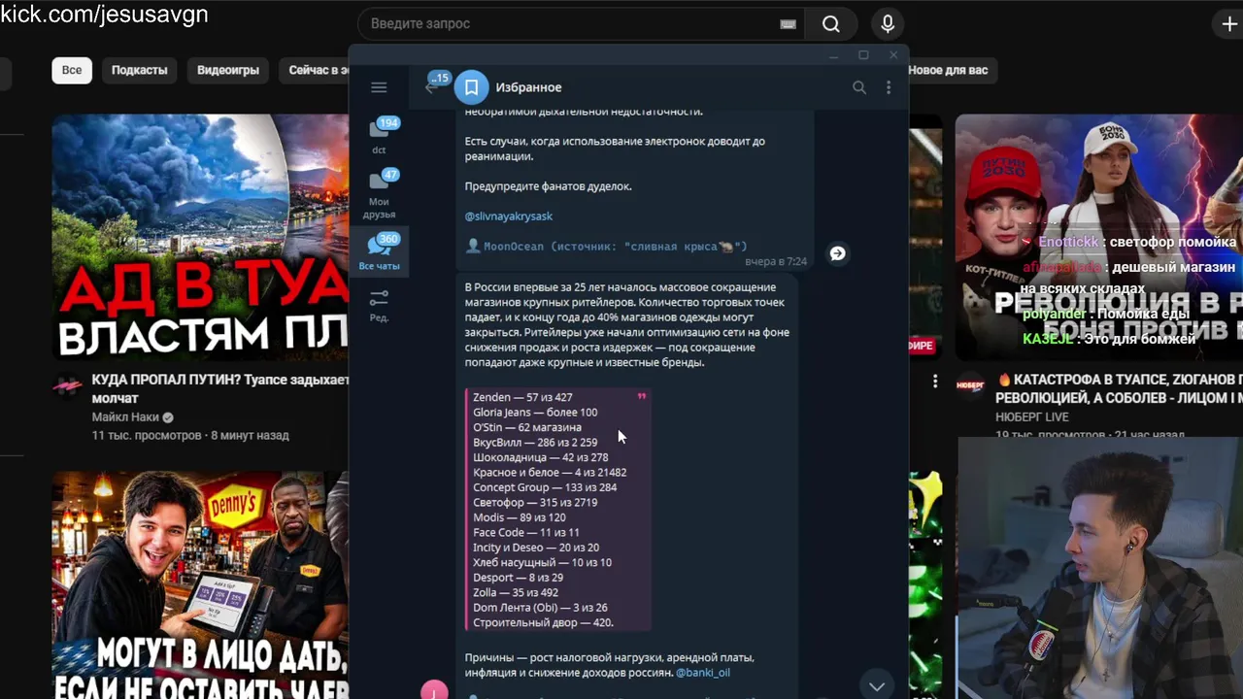This screenshot has width=1243, height=699.
Task: Click Майкл Наки channel avatar
Action: click(x=67, y=386)
